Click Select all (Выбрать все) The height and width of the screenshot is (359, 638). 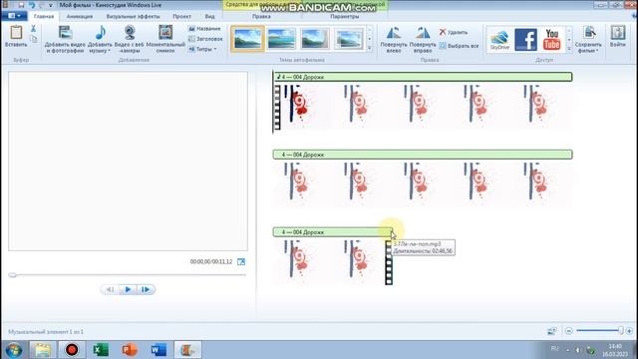click(459, 46)
